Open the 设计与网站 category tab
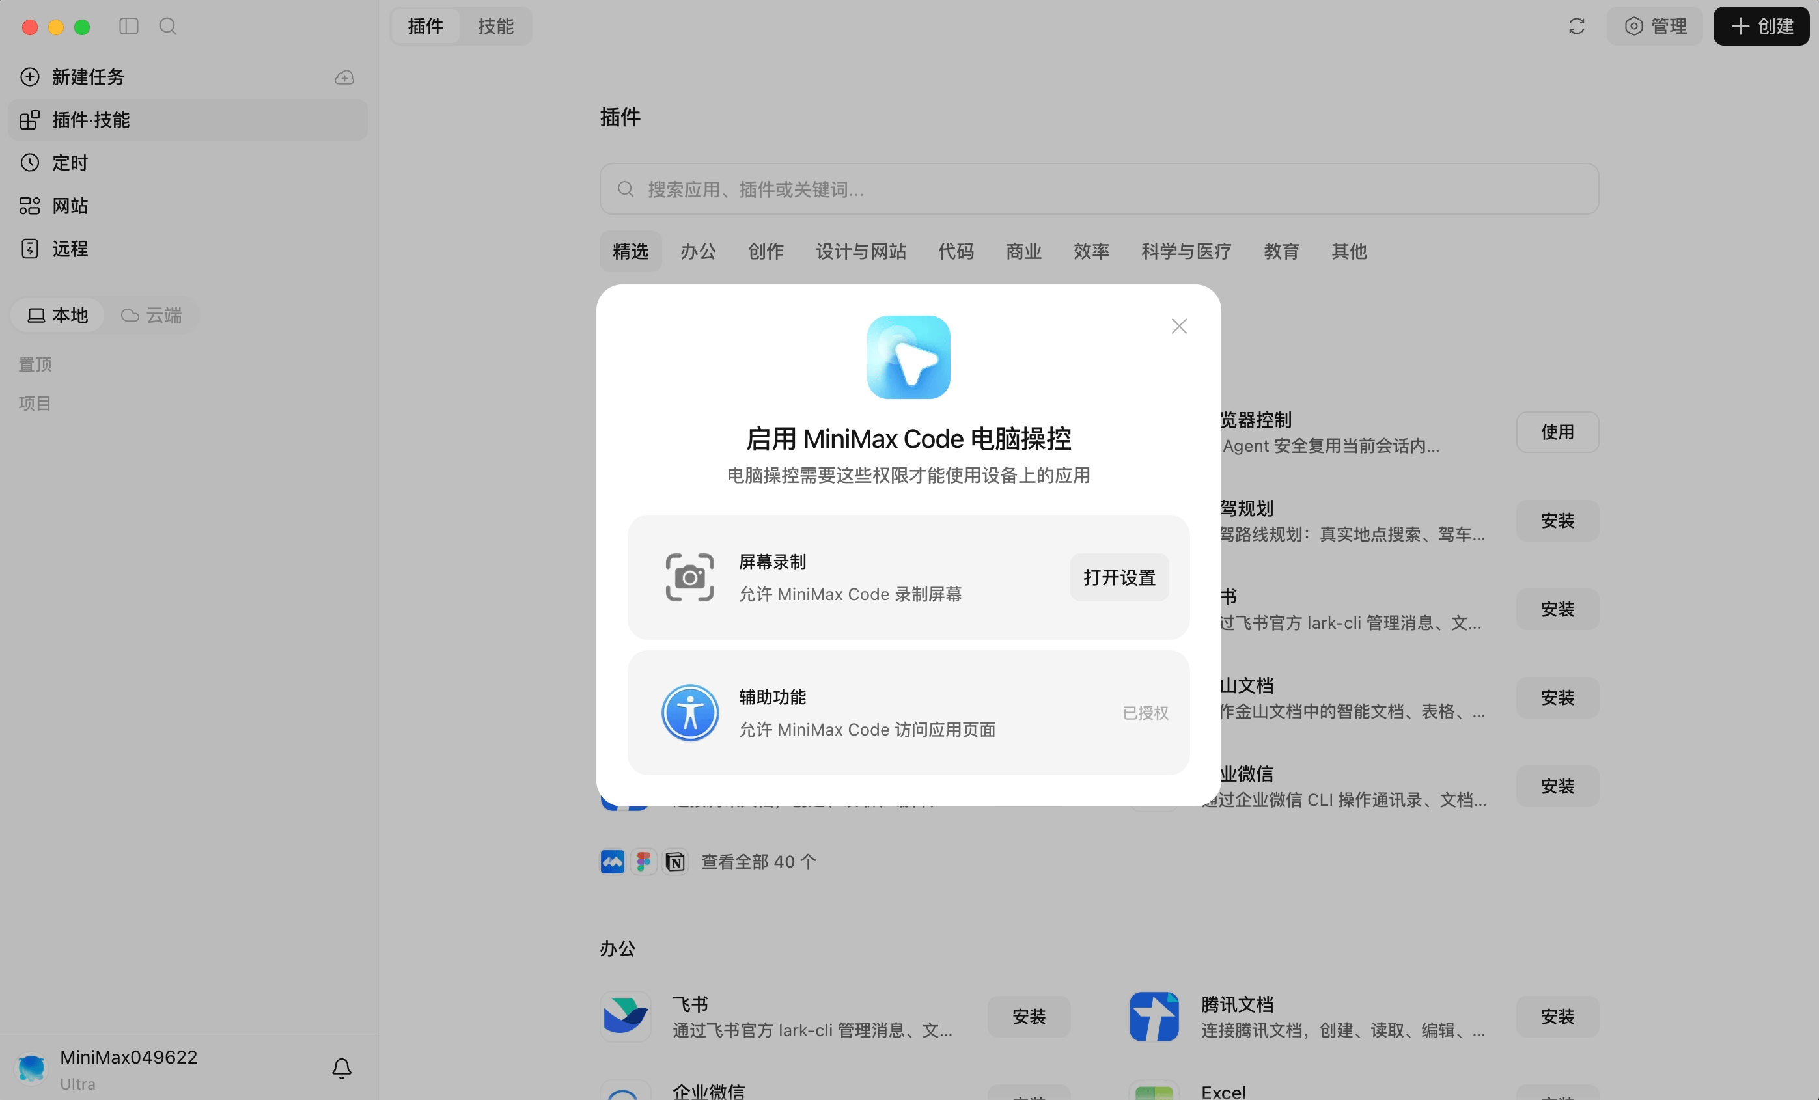This screenshot has height=1100, width=1819. click(861, 251)
